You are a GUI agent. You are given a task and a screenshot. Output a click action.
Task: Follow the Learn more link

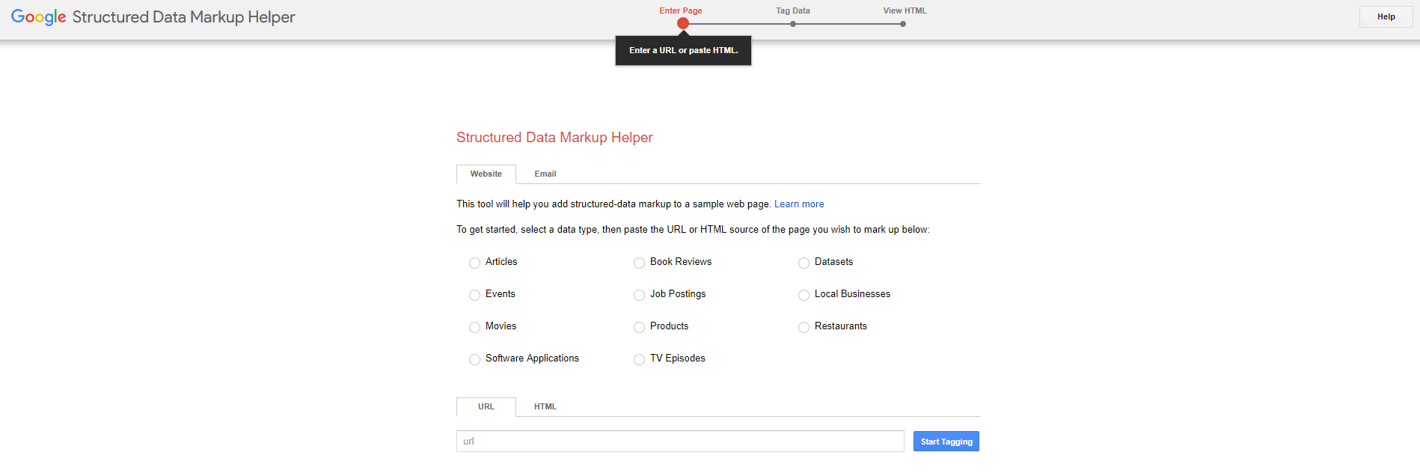tap(799, 204)
